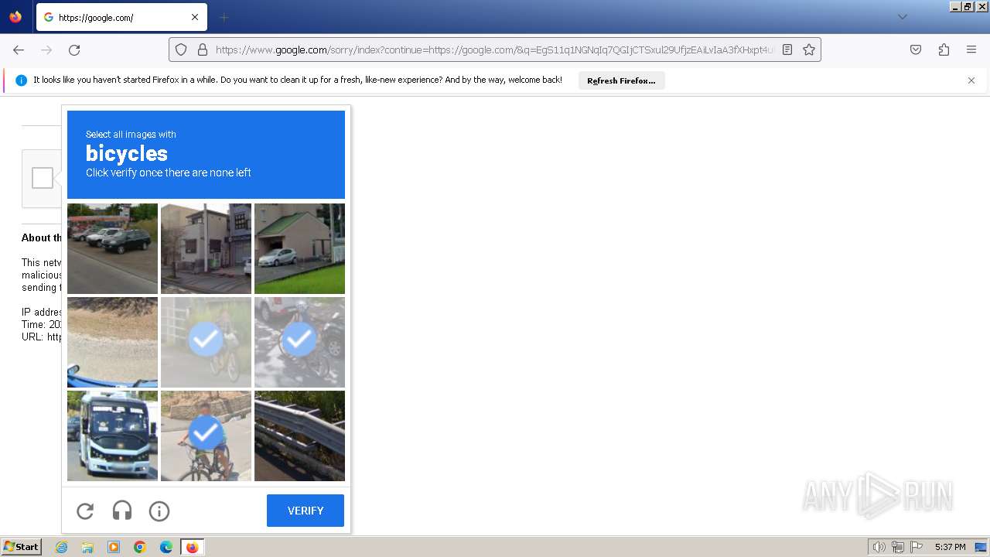
Task: Launch Microsoft Edge from taskbar
Action: [x=166, y=547]
